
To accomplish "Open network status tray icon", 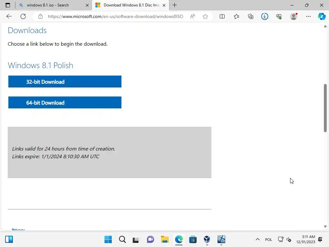I will (x=280, y=239).
